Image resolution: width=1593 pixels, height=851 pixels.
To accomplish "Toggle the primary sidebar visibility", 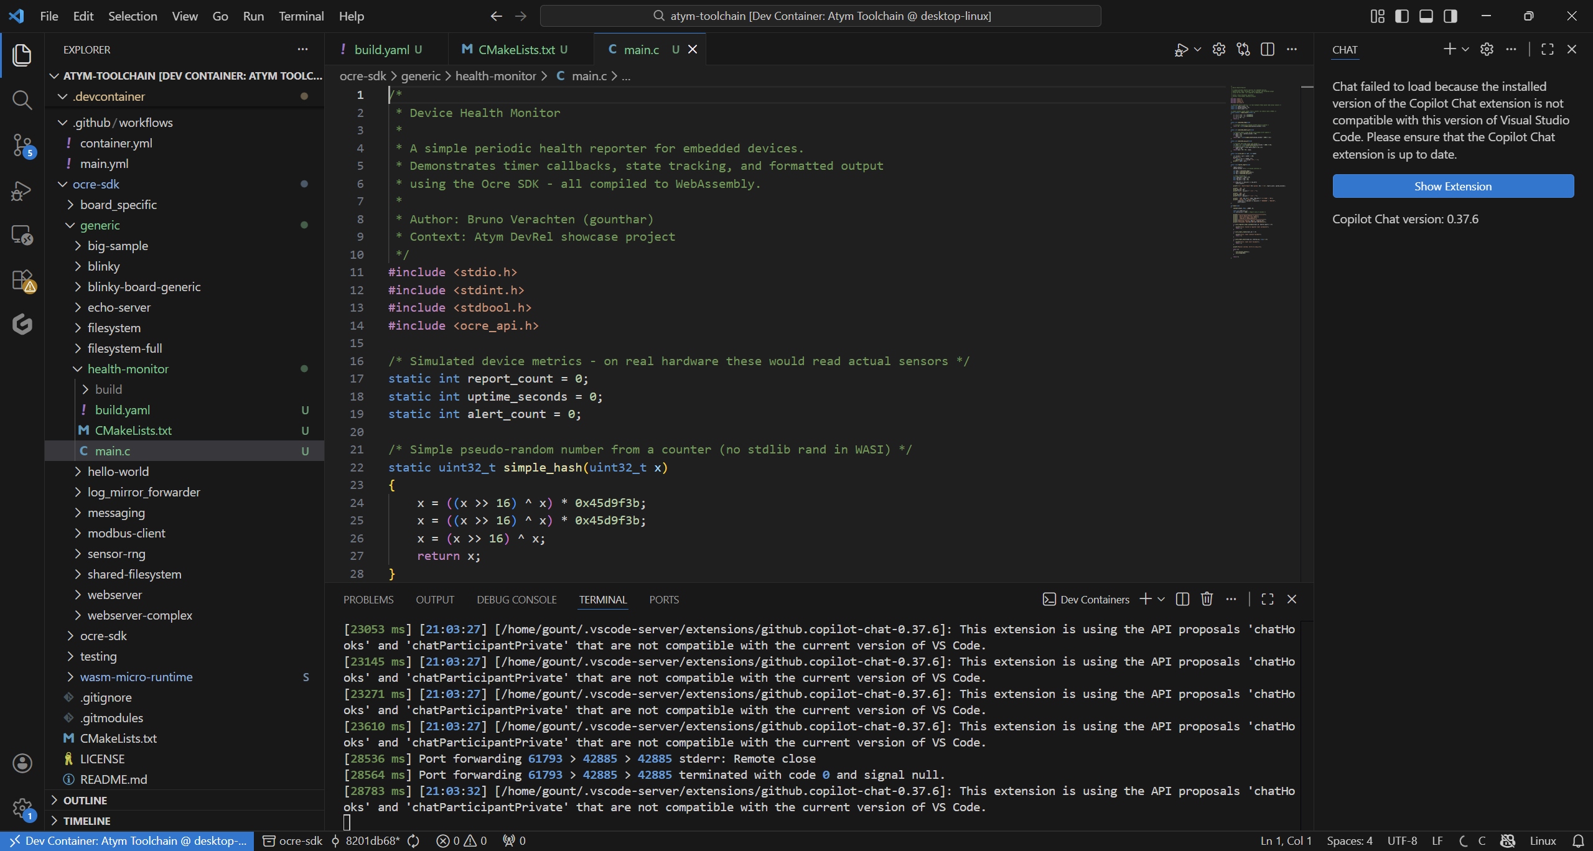I will pos(1402,16).
